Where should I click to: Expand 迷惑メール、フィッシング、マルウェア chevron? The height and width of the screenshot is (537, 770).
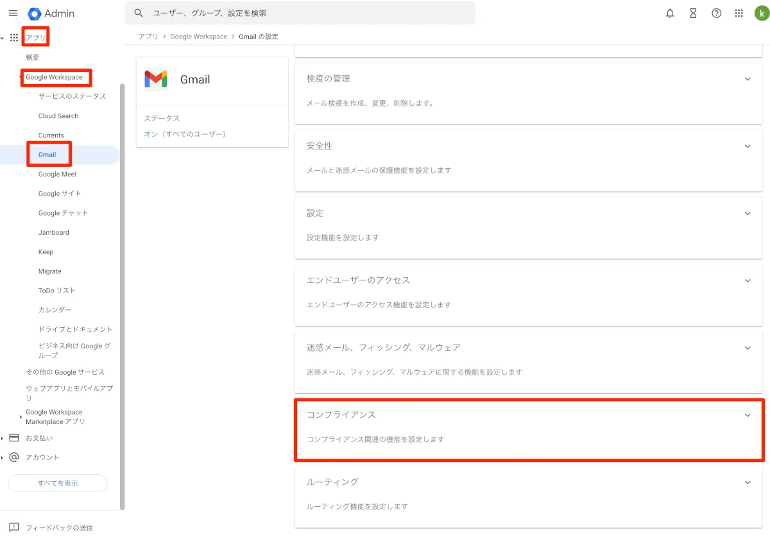(747, 348)
